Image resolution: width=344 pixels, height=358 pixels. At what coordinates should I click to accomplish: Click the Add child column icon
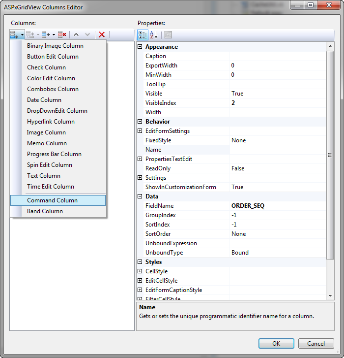[x=46, y=34]
